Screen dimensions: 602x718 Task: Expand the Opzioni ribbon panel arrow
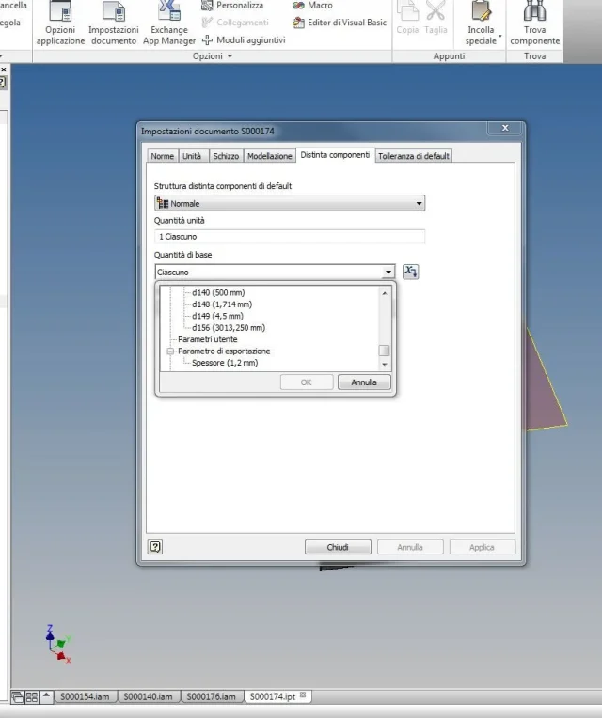pyautogui.click(x=230, y=55)
